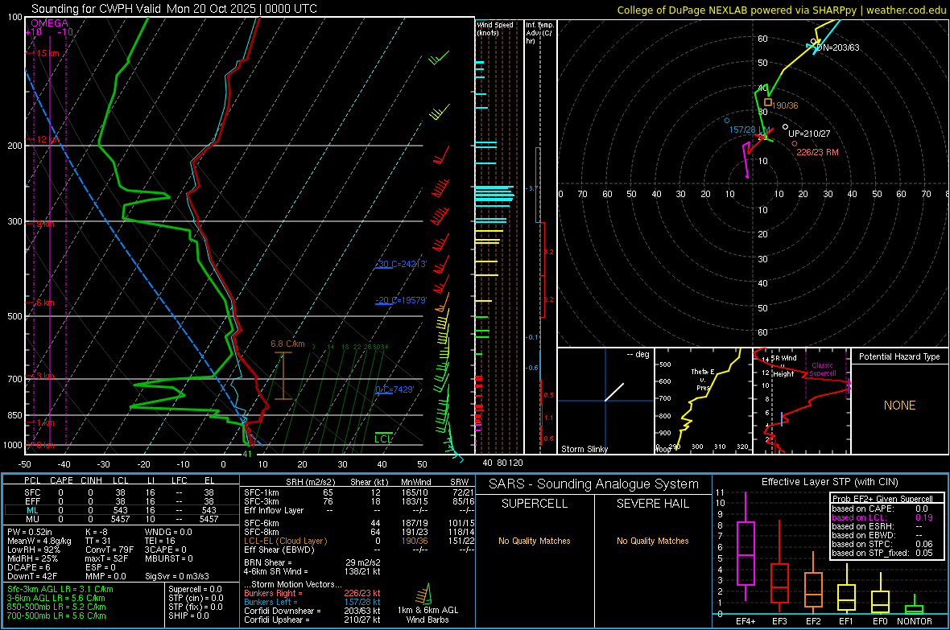The height and width of the screenshot is (630, 950).
Task: Click the white Storm Slinky line
Action: (613, 392)
